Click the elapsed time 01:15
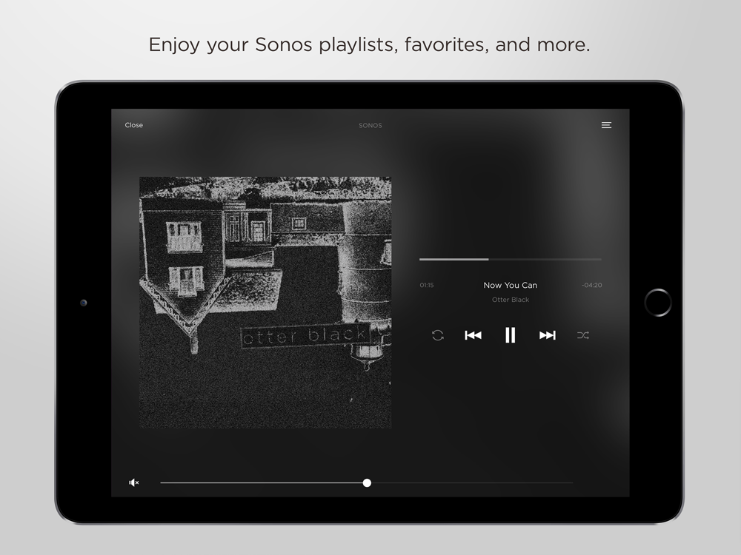This screenshot has height=555, width=741. point(426,285)
